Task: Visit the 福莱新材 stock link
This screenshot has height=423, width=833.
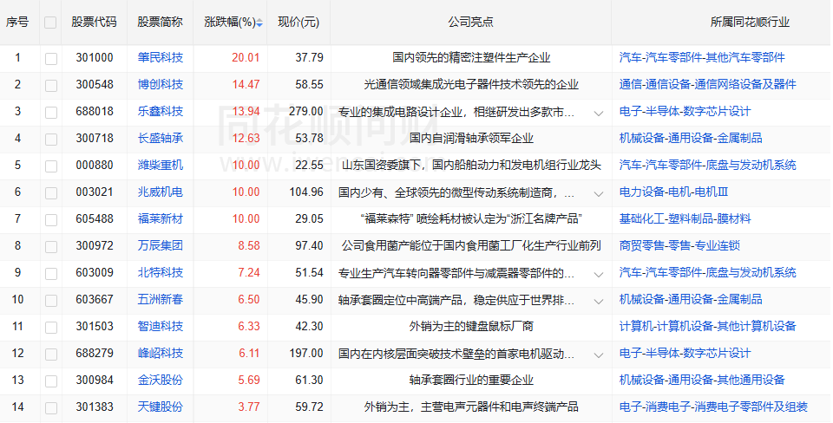Action: pos(161,218)
